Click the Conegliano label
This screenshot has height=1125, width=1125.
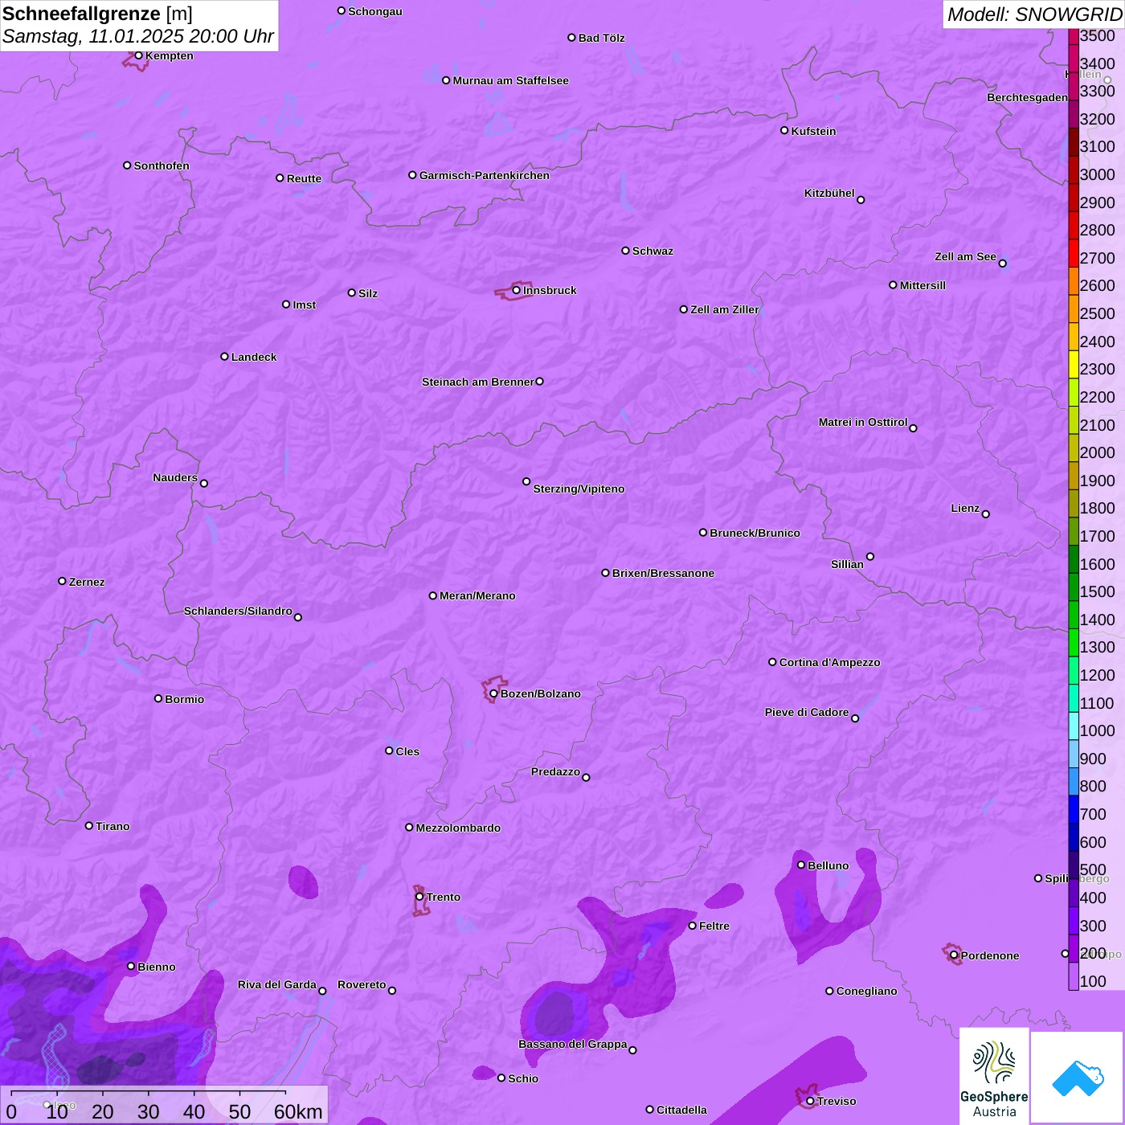point(866,991)
